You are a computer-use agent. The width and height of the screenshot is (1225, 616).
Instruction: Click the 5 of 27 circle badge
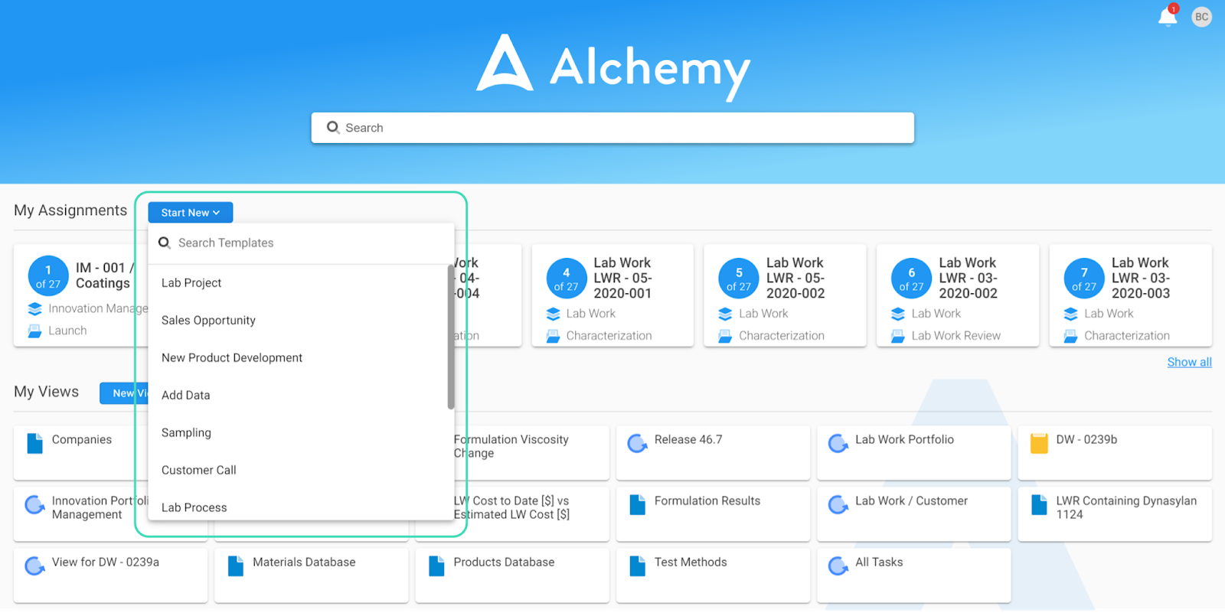pos(739,279)
